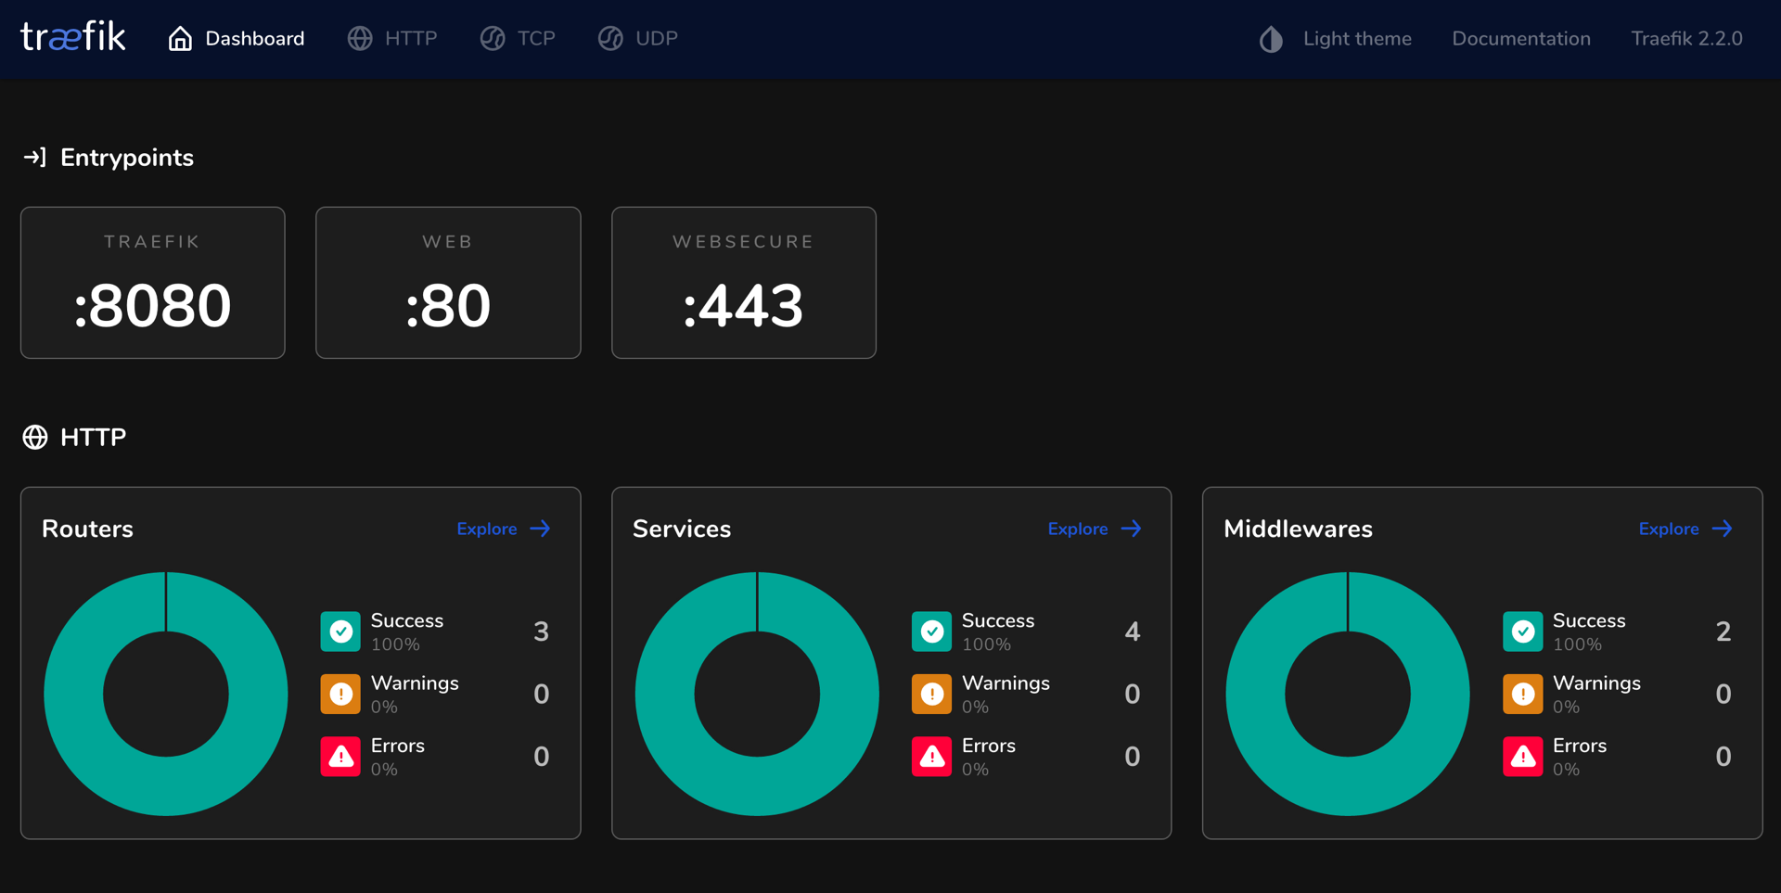This screenshot has width=1781, height=893.
Task: Open the Documentation link
Action: click(1520, 39)
